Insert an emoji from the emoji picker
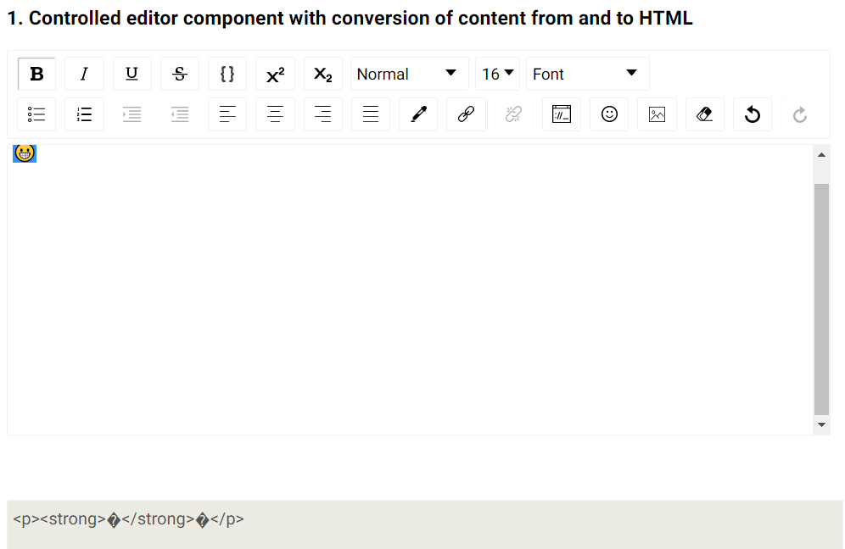845x549 pixels. [x=609, y=114]
